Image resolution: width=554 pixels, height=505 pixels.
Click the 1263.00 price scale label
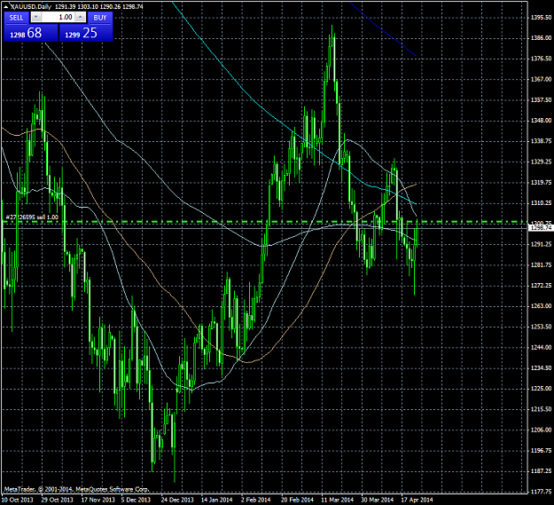pyautogui.click(x=542, y=306)
